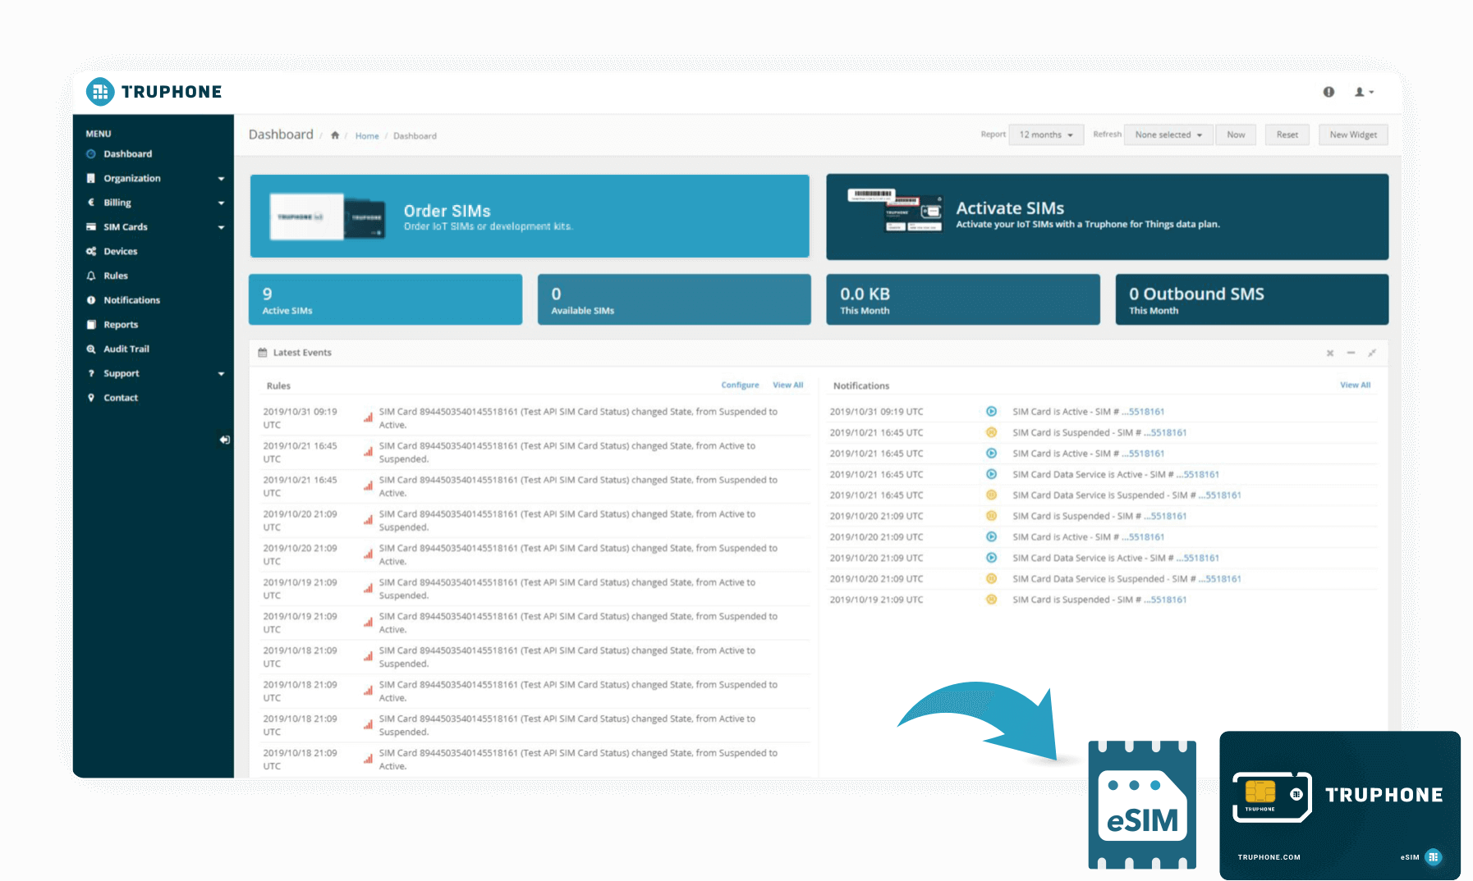This screenshot has width=1473, height=881.
Task: Open the Report 12 months dropdown
Action: point(1046,135)
